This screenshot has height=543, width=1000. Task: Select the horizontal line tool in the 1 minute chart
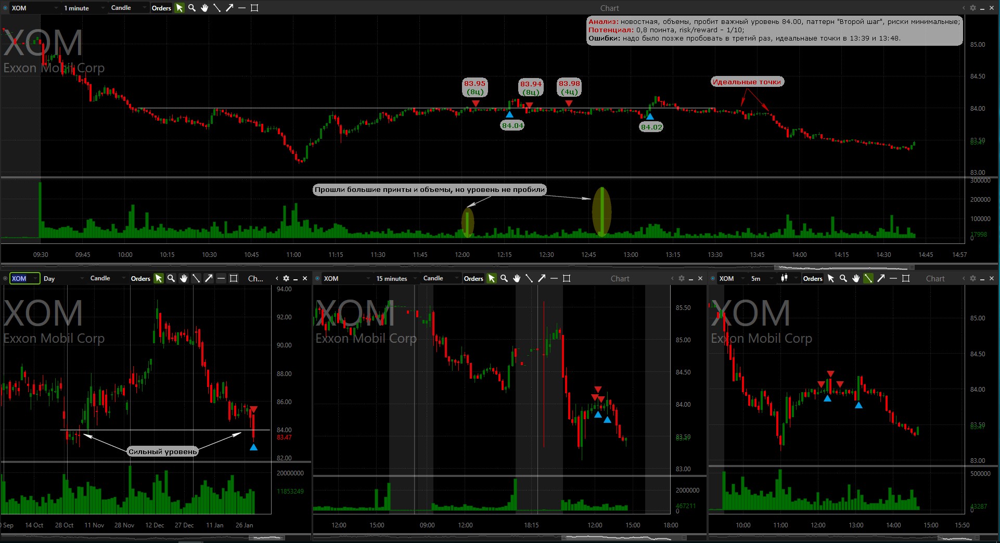coord(242,8)
